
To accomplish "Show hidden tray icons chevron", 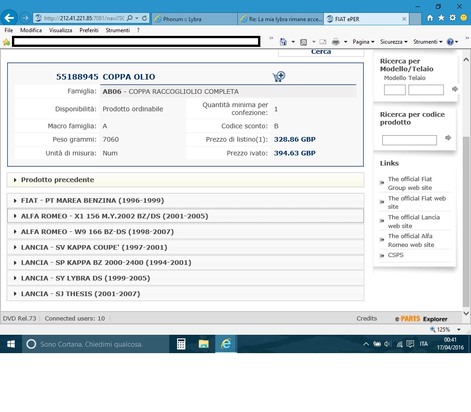I will tap(366, 344).
